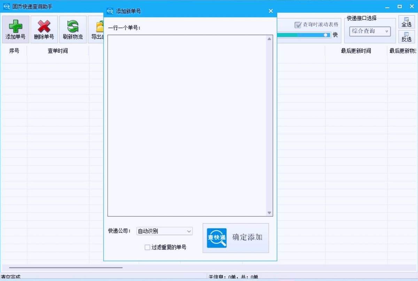Click the app logo in the dialog title bar
The height and width of the screenshot is (281, 418).
pyautogui.click(x=110, y=11)
